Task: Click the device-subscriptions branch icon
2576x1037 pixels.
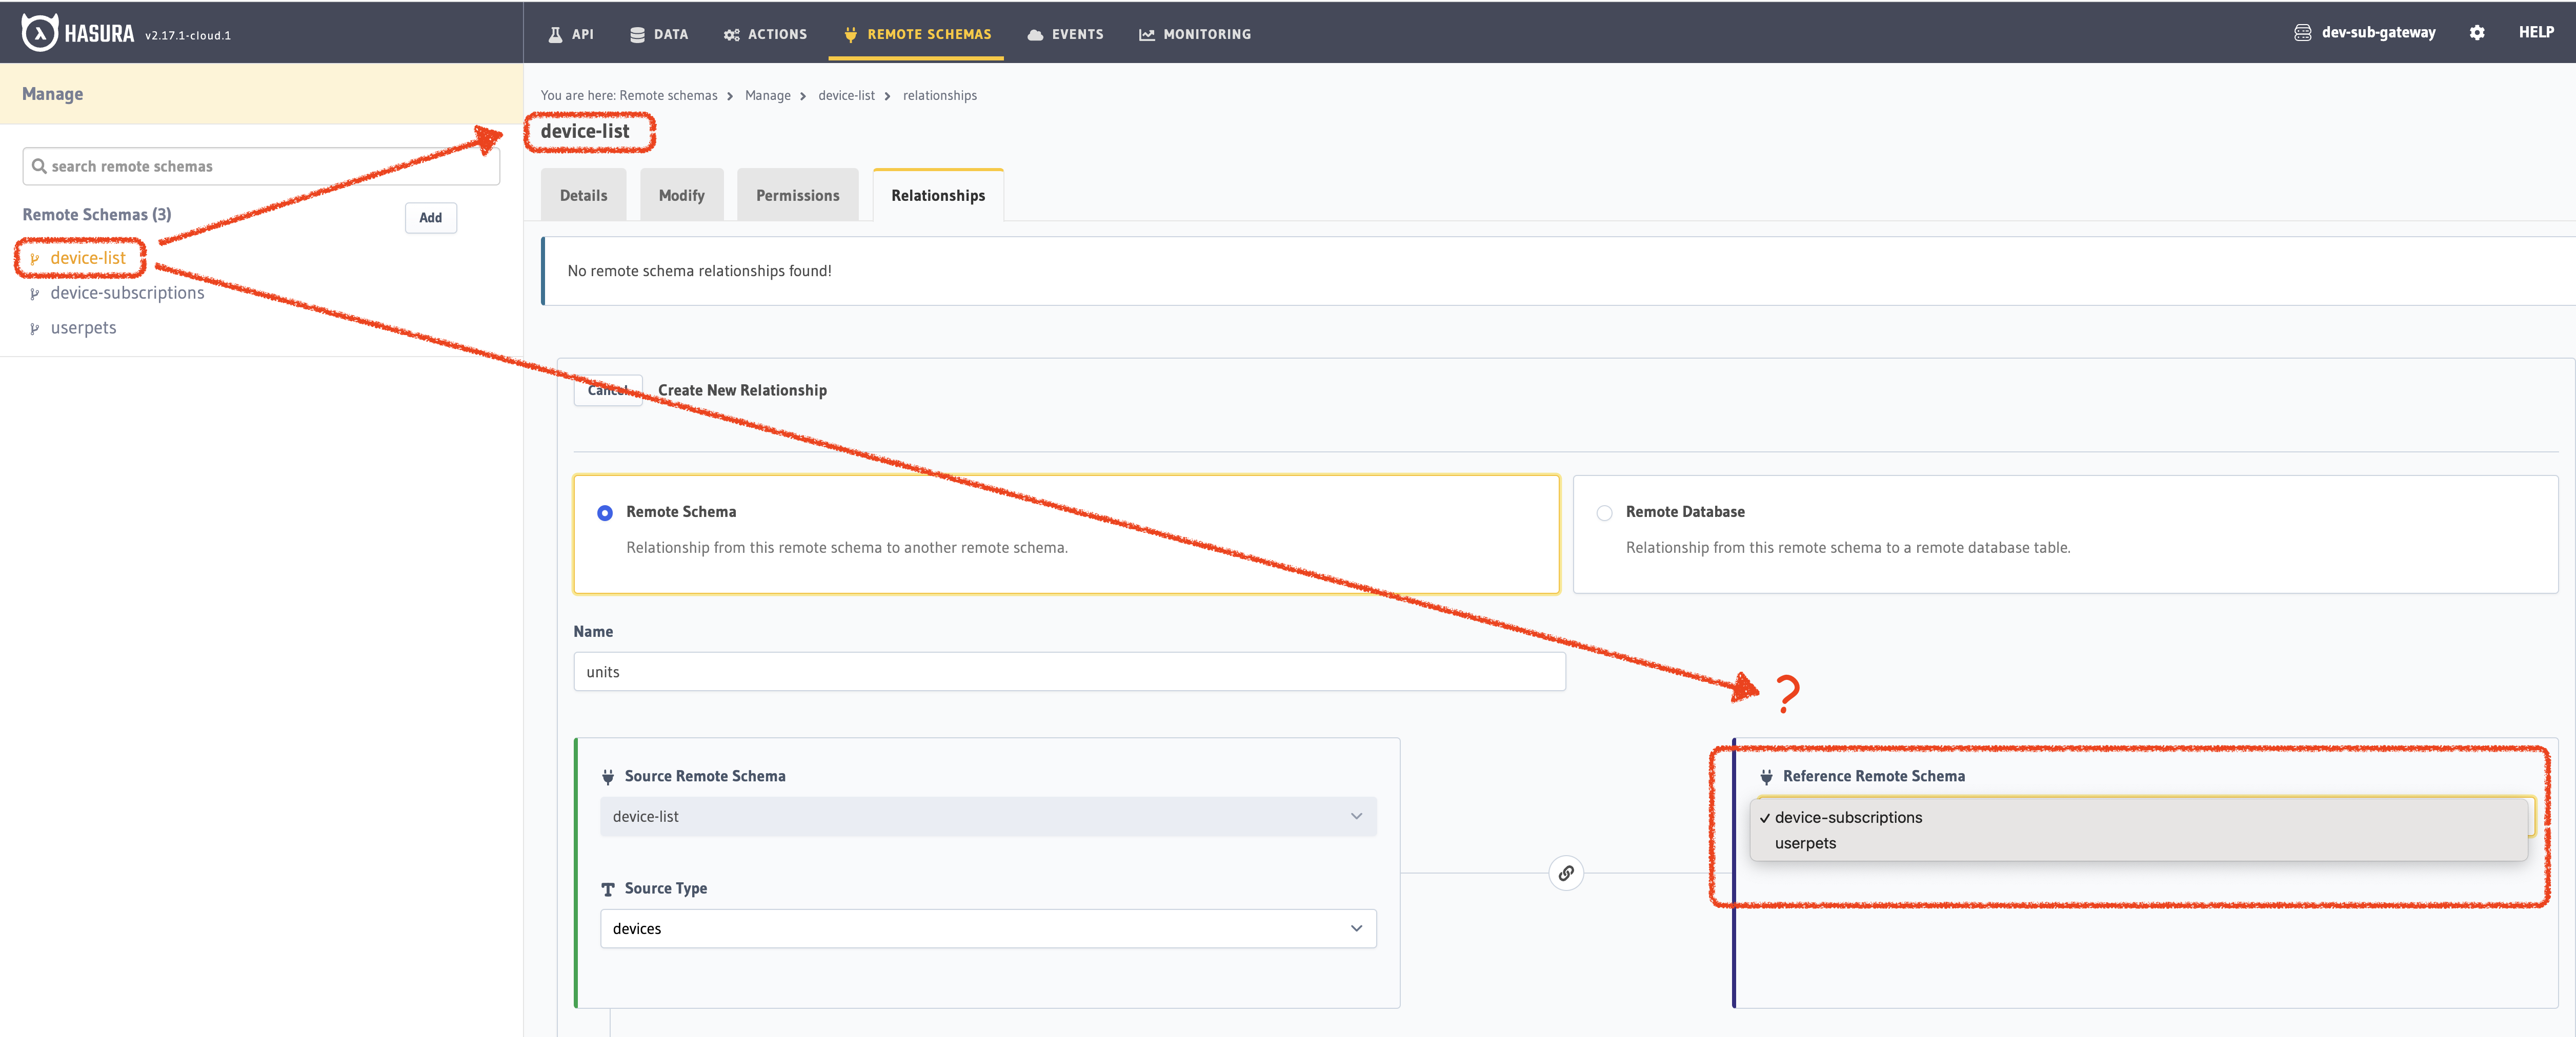Action: (x=34, y=294)
